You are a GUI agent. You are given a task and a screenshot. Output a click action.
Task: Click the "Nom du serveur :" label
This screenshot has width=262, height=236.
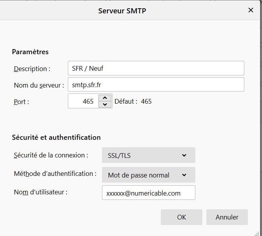(39, 85)
